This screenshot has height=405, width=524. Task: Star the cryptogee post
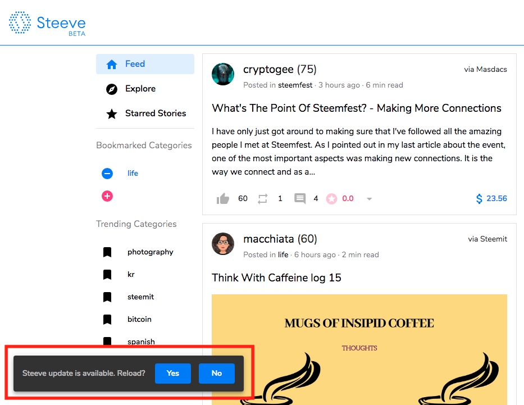point(331,199)
